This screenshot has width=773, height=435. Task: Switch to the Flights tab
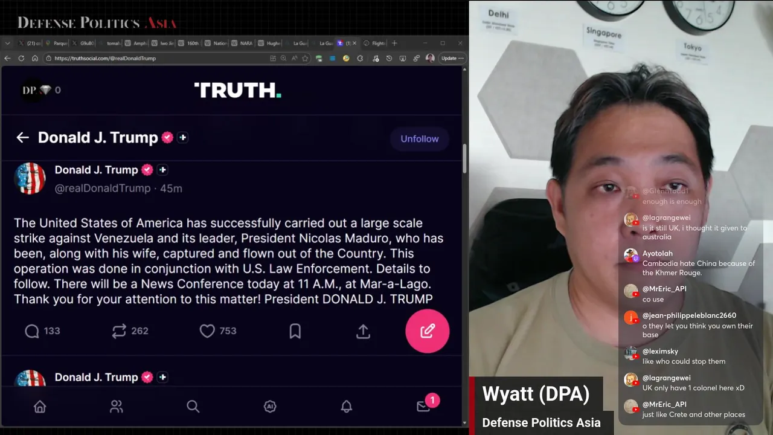374,43
